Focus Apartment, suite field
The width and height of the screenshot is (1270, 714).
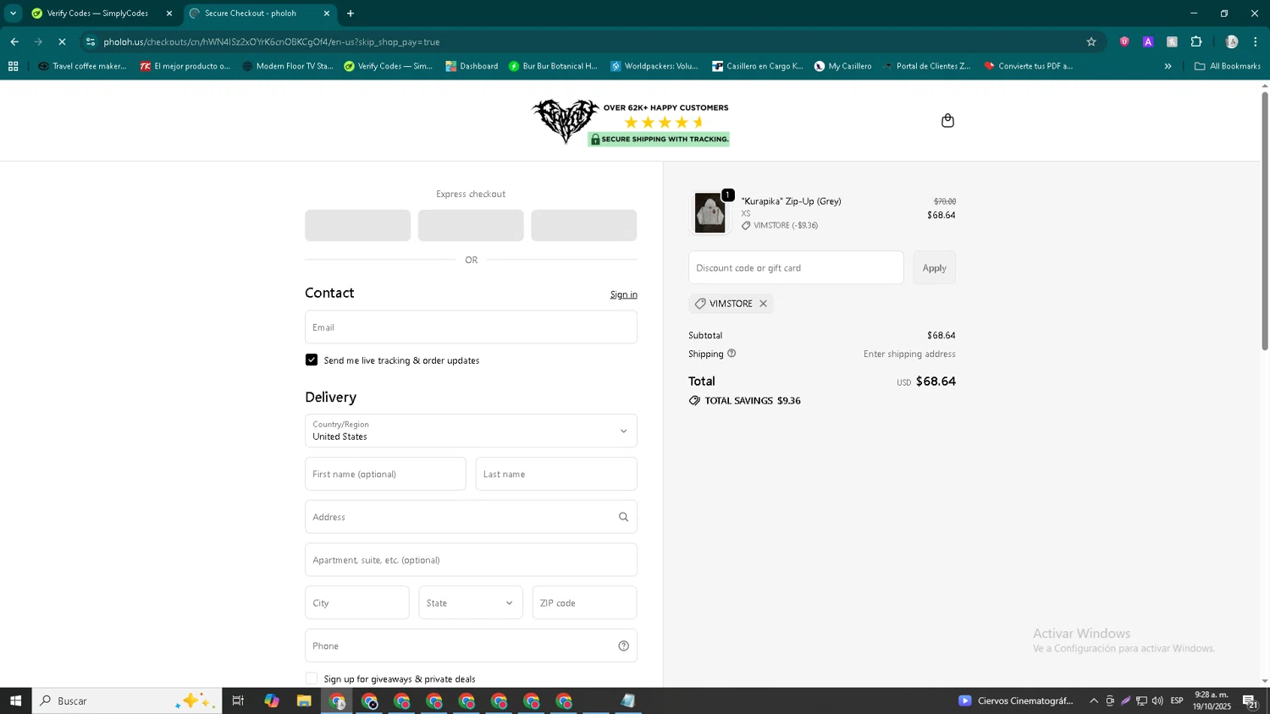471,560
